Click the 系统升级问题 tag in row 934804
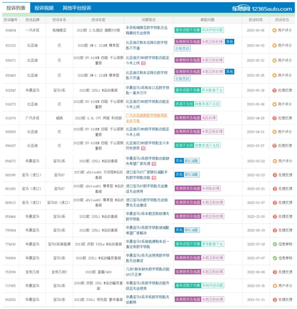This screenshot has height=309, width=297. click(x=212, y=30)
